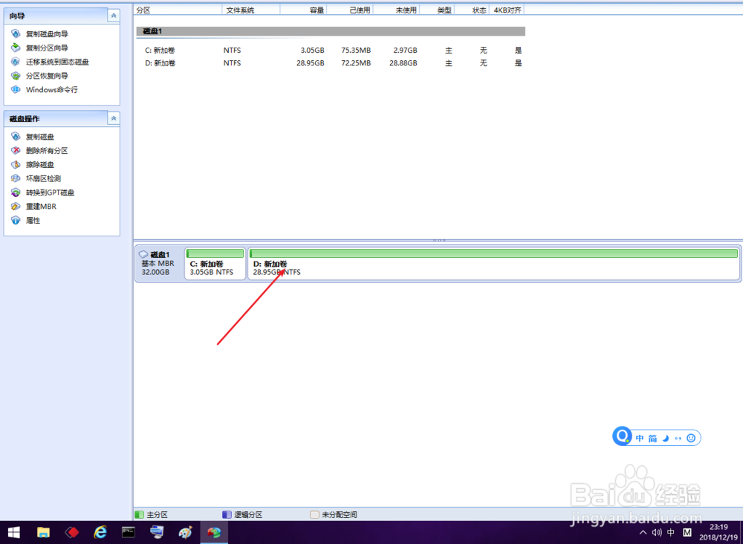Screen dimensions: 743x544
Task: Click the 坏扇区检测 icon
Action: click(x=16, y=178)
